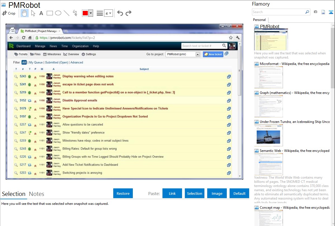This screenshot has width=335, height=226.
Task: Click the Flamory snapshot list scrollbar
Action: click(333, 57)
